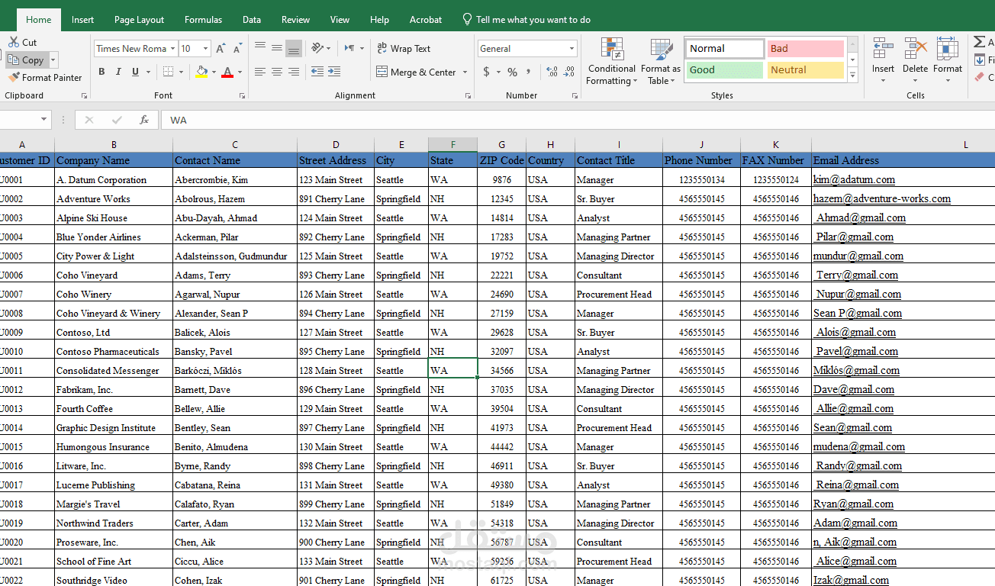
Task: Apply Percent Style format
Action: [512, 72]
